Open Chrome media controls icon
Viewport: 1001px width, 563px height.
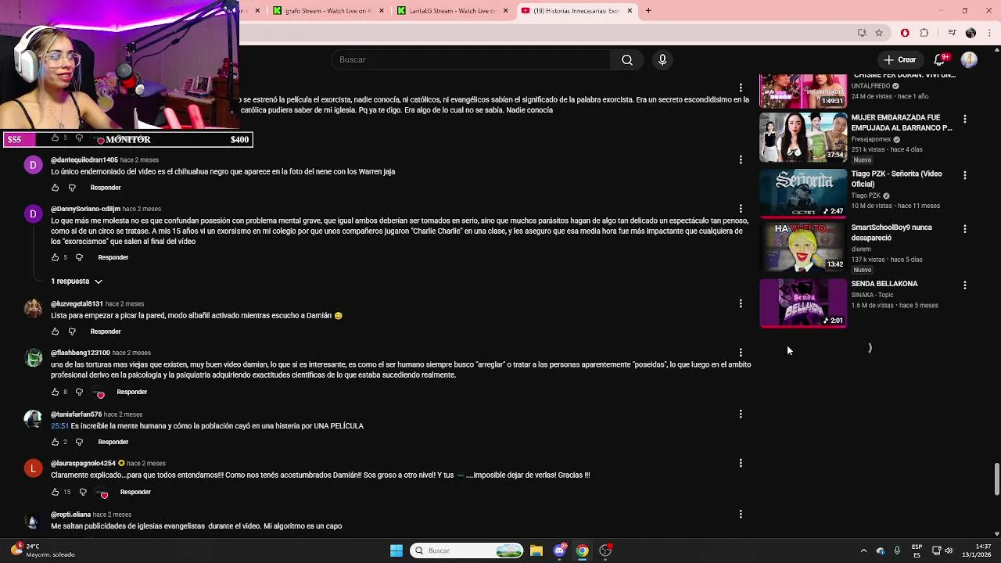[x=952, y=33]
